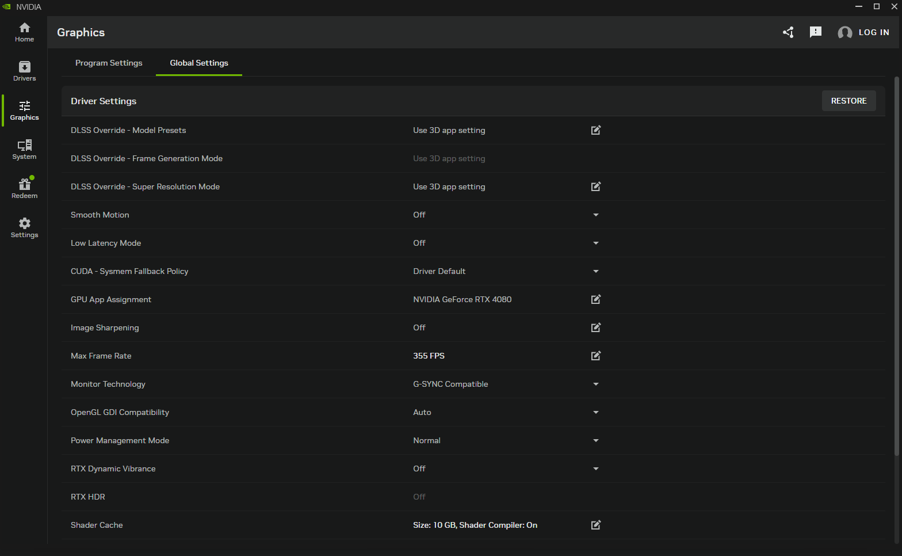Expand RTX Dynamic Vibrance dropdown
Viewport: 902px width, 556px height.
596,469
